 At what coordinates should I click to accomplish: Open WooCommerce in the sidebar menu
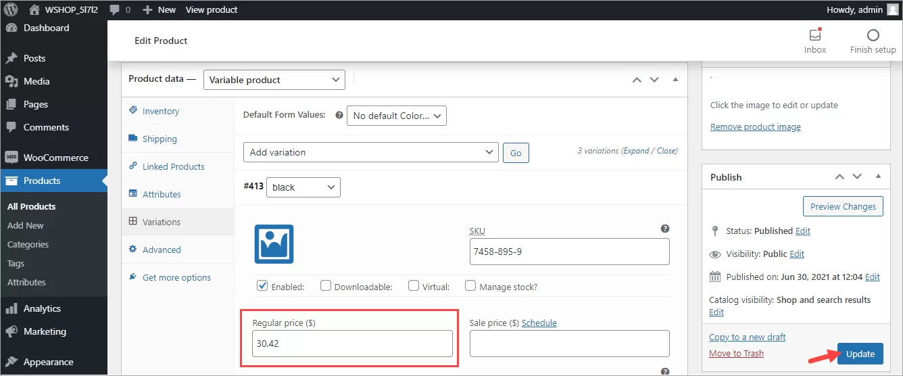(55, 158)
